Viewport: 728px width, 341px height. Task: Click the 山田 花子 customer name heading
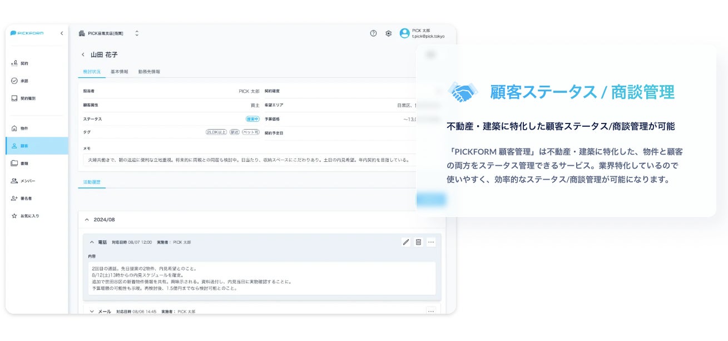coord(104,55)
